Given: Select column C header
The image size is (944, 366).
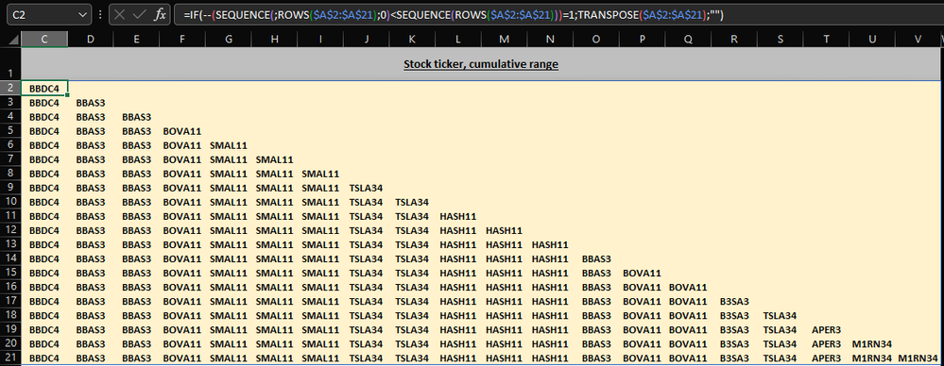Looking at the screenshot, I should click(44, 39).
